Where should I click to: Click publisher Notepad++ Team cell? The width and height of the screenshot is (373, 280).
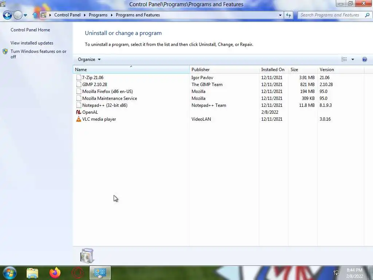[209, 105]
